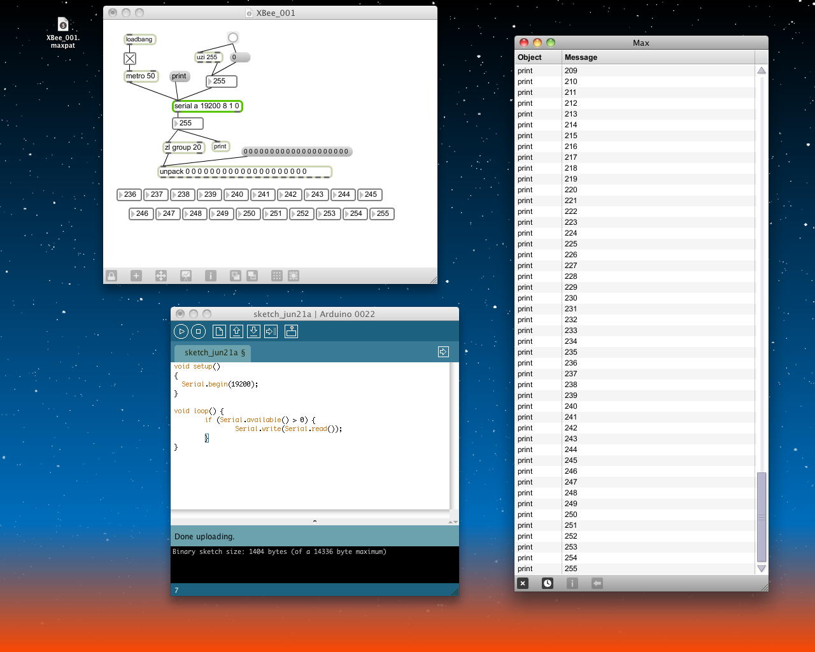The height and width of the screenshot is (652, 815).
Task: Open the Arduino Serial Monitor
Action: click(x=291, y=331)
